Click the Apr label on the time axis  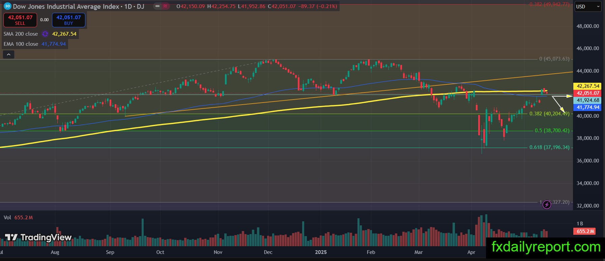471,252
